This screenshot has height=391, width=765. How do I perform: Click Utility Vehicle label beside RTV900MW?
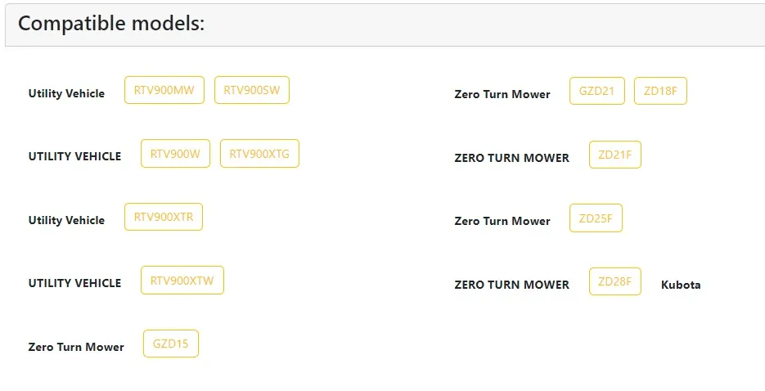66,94
